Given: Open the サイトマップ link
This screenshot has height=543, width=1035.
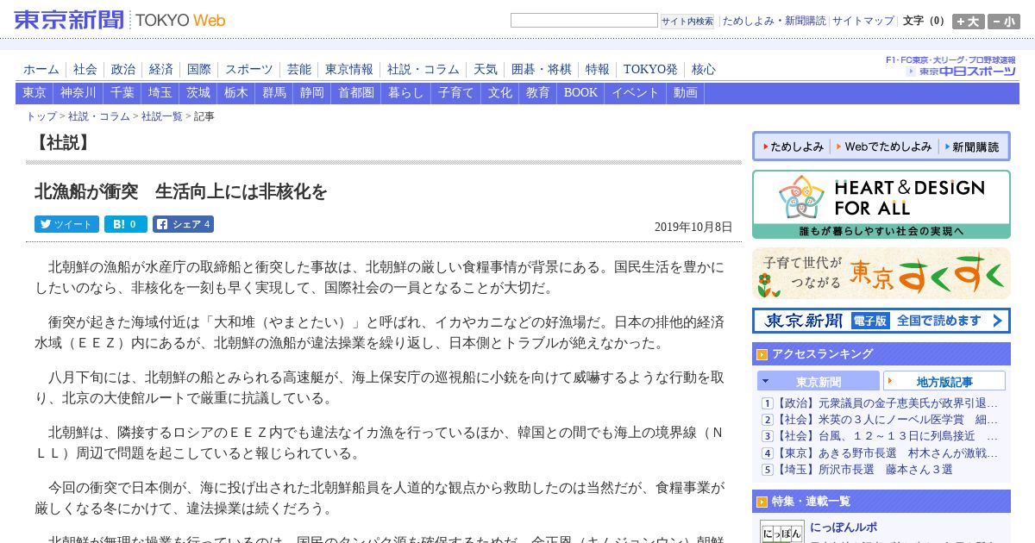Looking at the screenshot, I should coord(862,21).
